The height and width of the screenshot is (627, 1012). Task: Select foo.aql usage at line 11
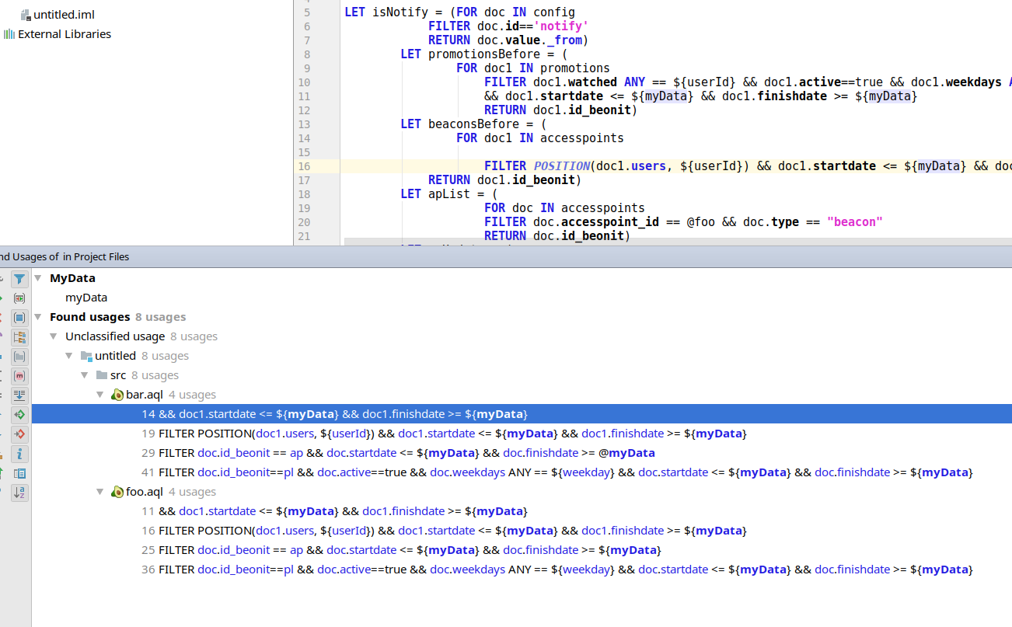(522, 511)
